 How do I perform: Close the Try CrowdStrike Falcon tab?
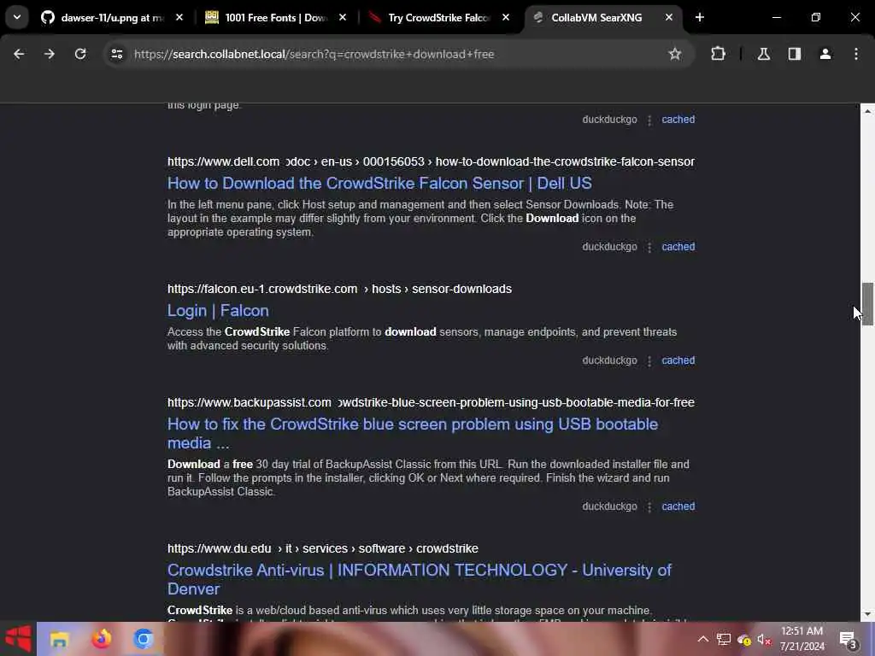tap(506, 18)
